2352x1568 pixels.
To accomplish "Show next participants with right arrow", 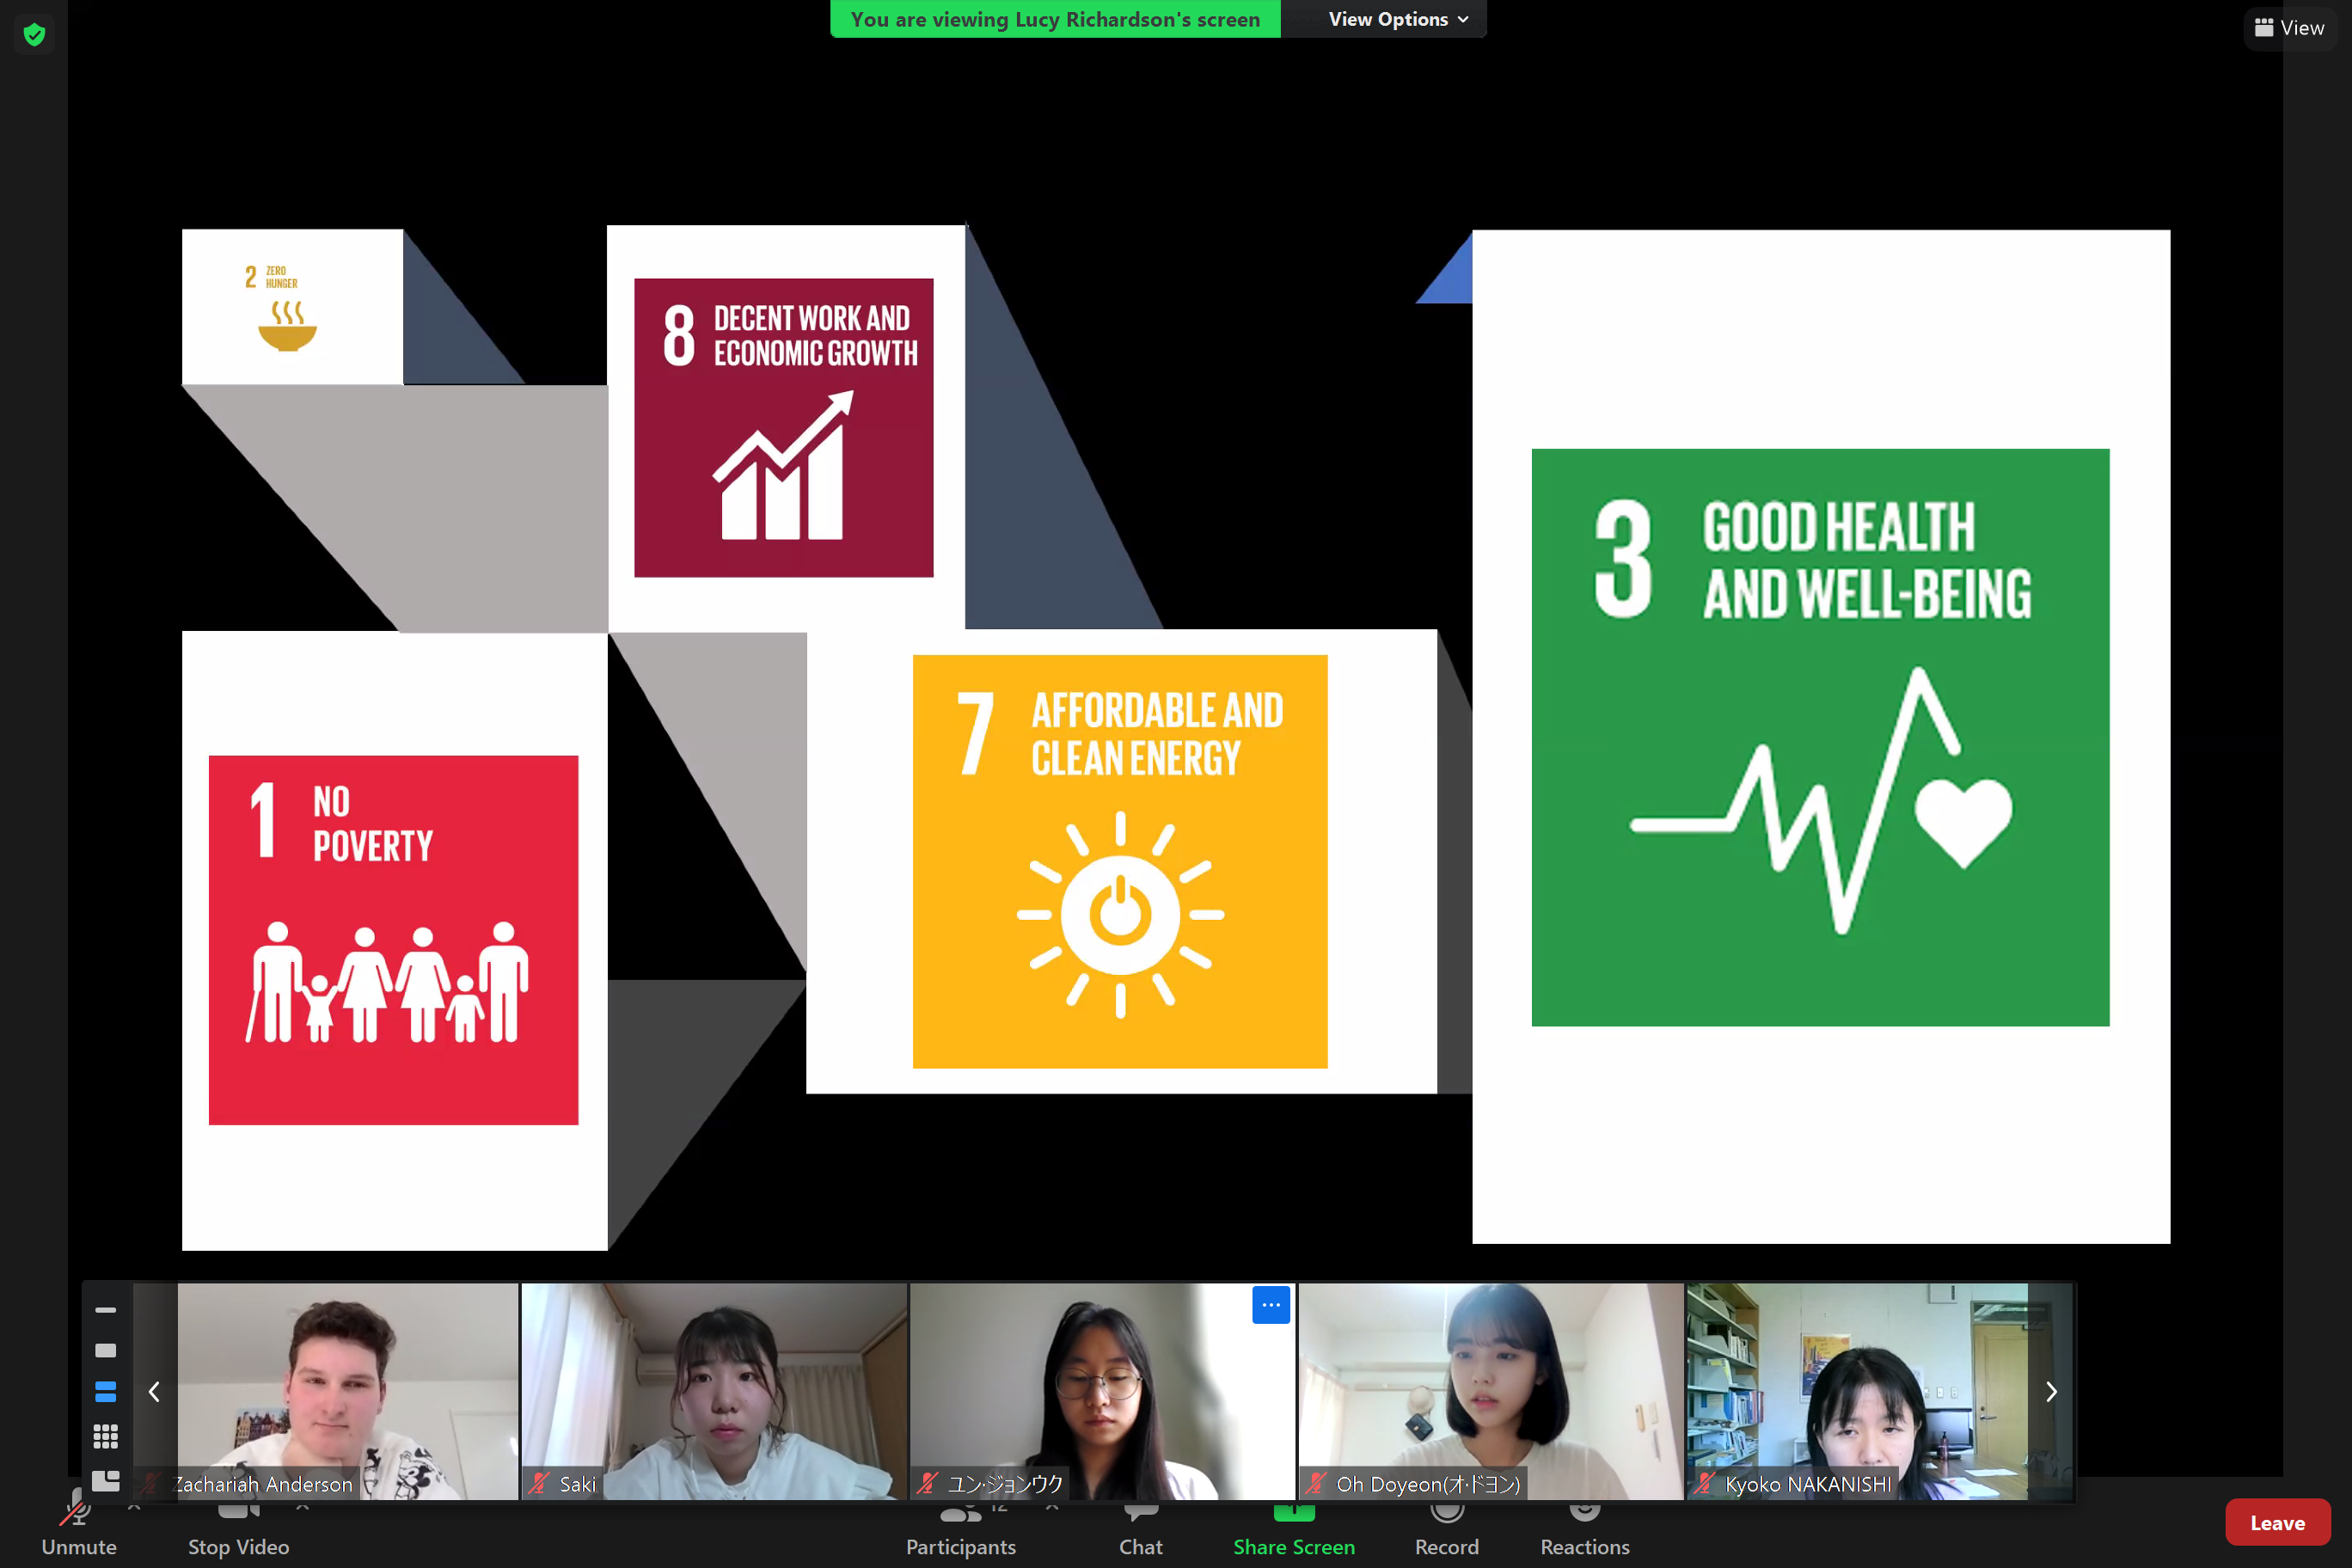I will (2051, 1391).
